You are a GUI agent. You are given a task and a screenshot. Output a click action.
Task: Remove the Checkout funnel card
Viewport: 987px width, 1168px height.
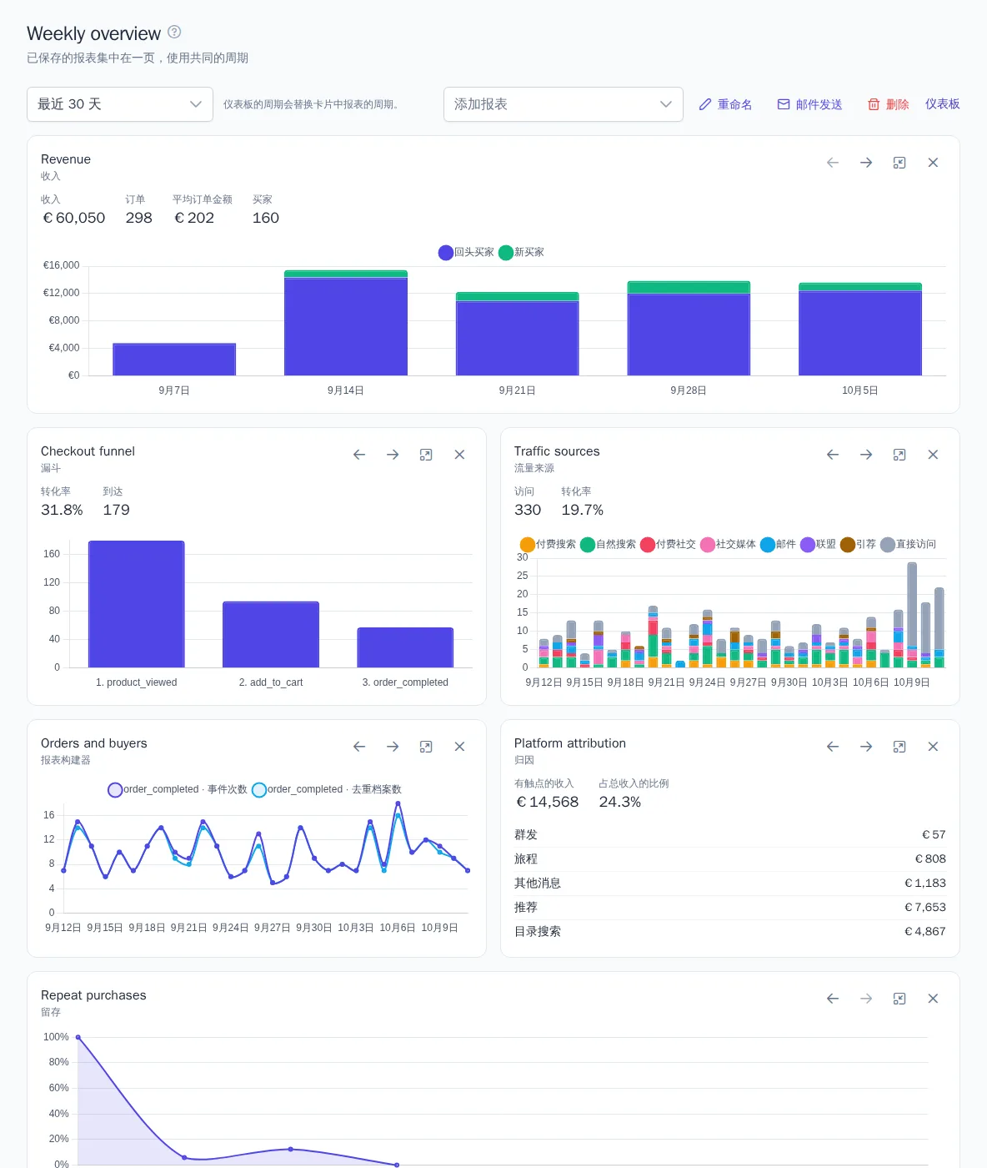tap(459, 455)
